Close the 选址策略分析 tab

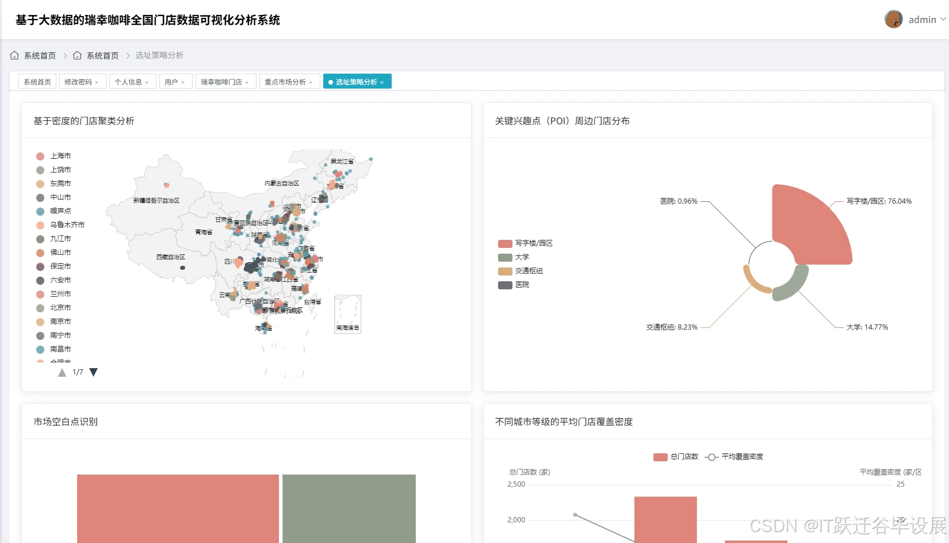click(x=382, y=82)
